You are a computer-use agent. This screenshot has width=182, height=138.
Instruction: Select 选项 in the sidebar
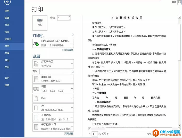[7, 85]
